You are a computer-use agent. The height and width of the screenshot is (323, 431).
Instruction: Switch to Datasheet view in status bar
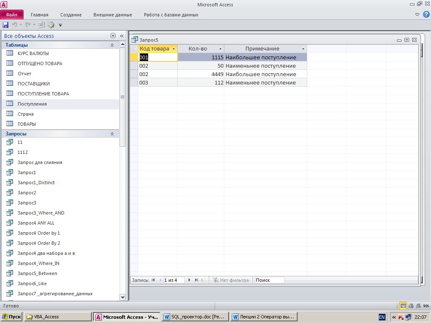coord(403,306)
